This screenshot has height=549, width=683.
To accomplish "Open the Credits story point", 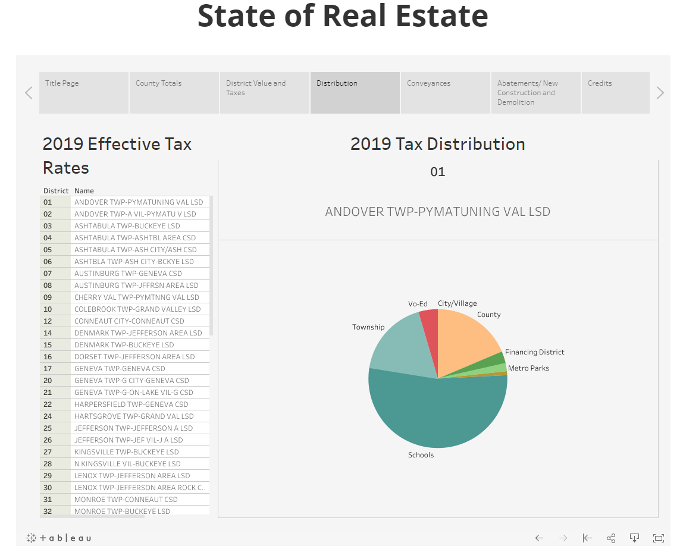I will pyautogui.click(x=615, y=93).
